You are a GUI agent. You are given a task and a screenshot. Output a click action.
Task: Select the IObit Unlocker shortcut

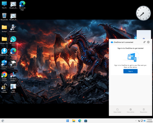tap(4, 88)
